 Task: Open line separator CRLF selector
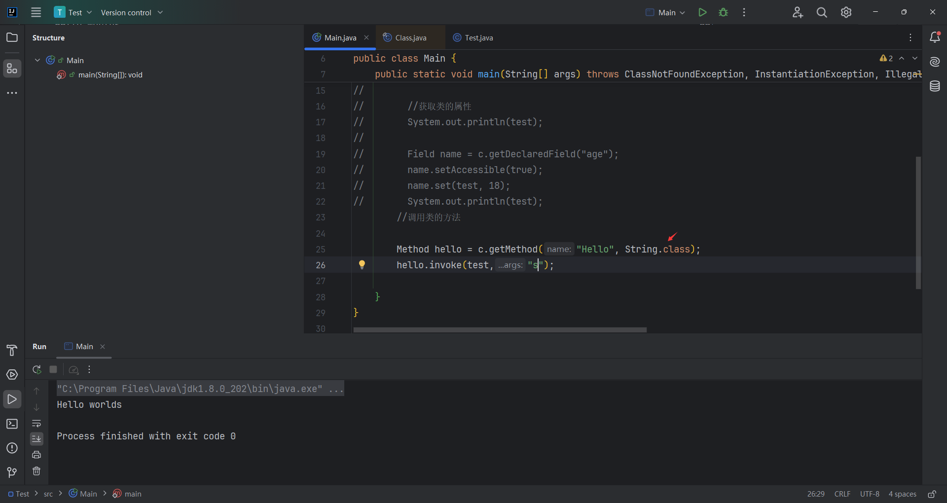click(x=842, y=494)
